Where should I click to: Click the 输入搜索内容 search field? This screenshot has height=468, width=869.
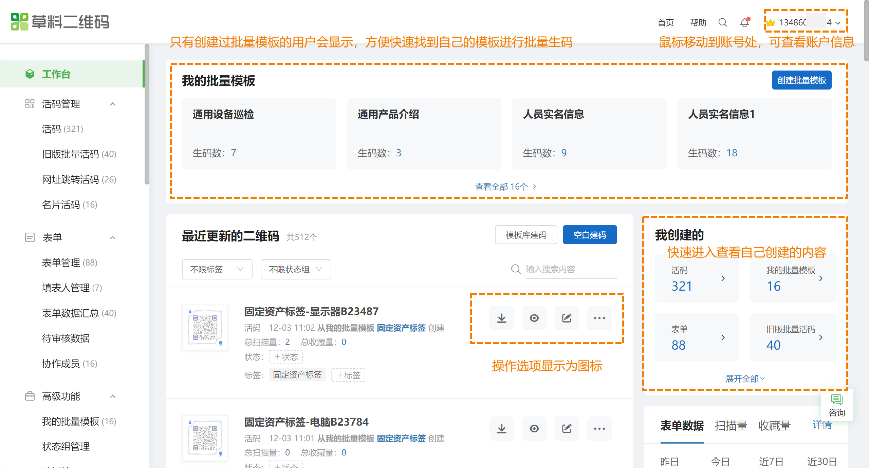click(572, 269)
